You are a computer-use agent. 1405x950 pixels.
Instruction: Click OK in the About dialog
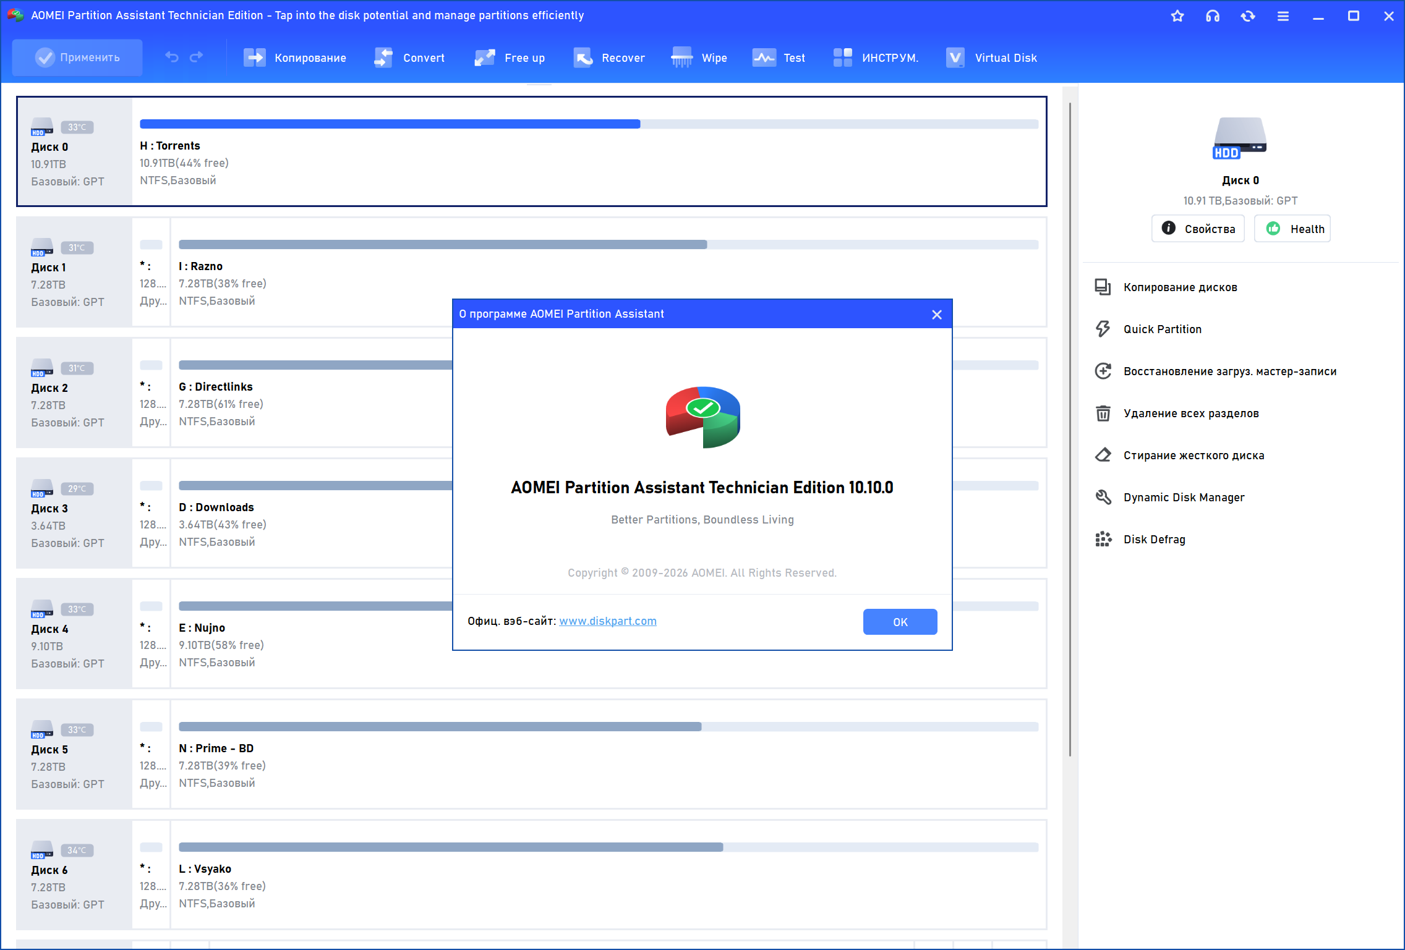click(900, 622)
